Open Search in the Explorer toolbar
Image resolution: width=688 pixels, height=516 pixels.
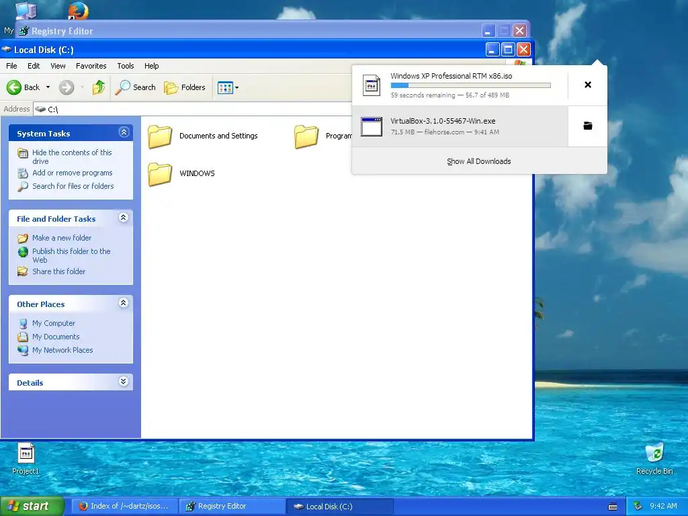[136, 87]
